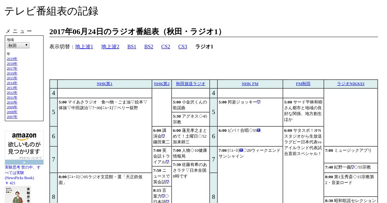The width and height of the screenshot is (387, 203).
Task: Open the FM秋田 station header link
Action: 303,84
